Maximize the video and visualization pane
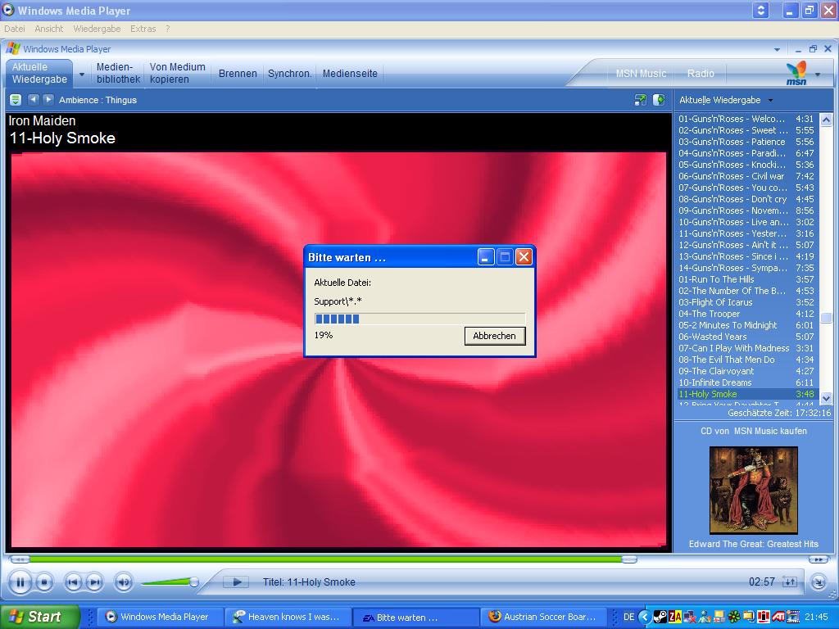 [x=659, y=100]
